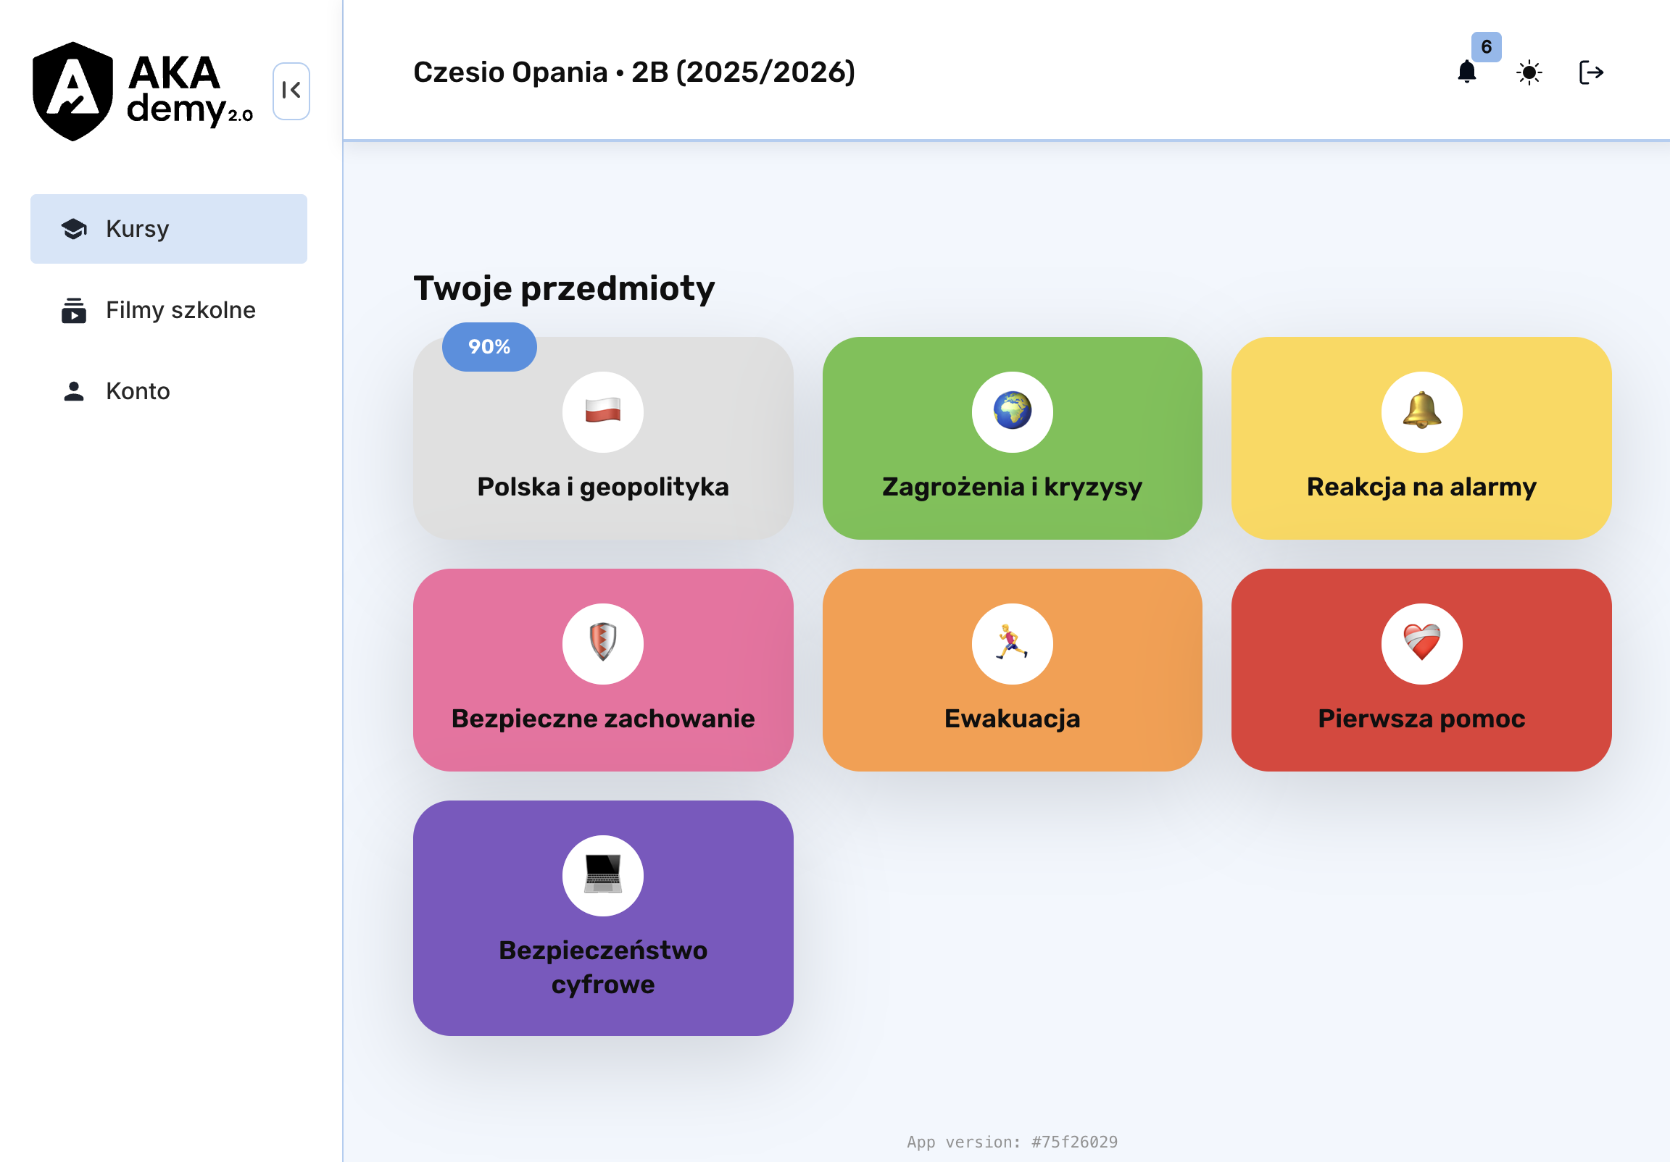This screenshot has width=1670, height=1162.
Task: Collapse the sidebar with arrow button
Action: (x=291, y=91)
